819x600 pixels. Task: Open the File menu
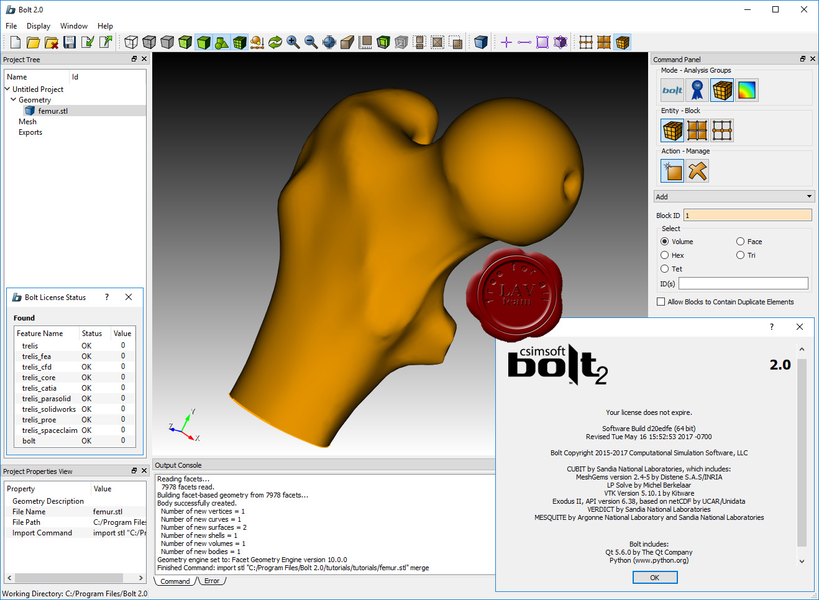(x=11, y=26)
